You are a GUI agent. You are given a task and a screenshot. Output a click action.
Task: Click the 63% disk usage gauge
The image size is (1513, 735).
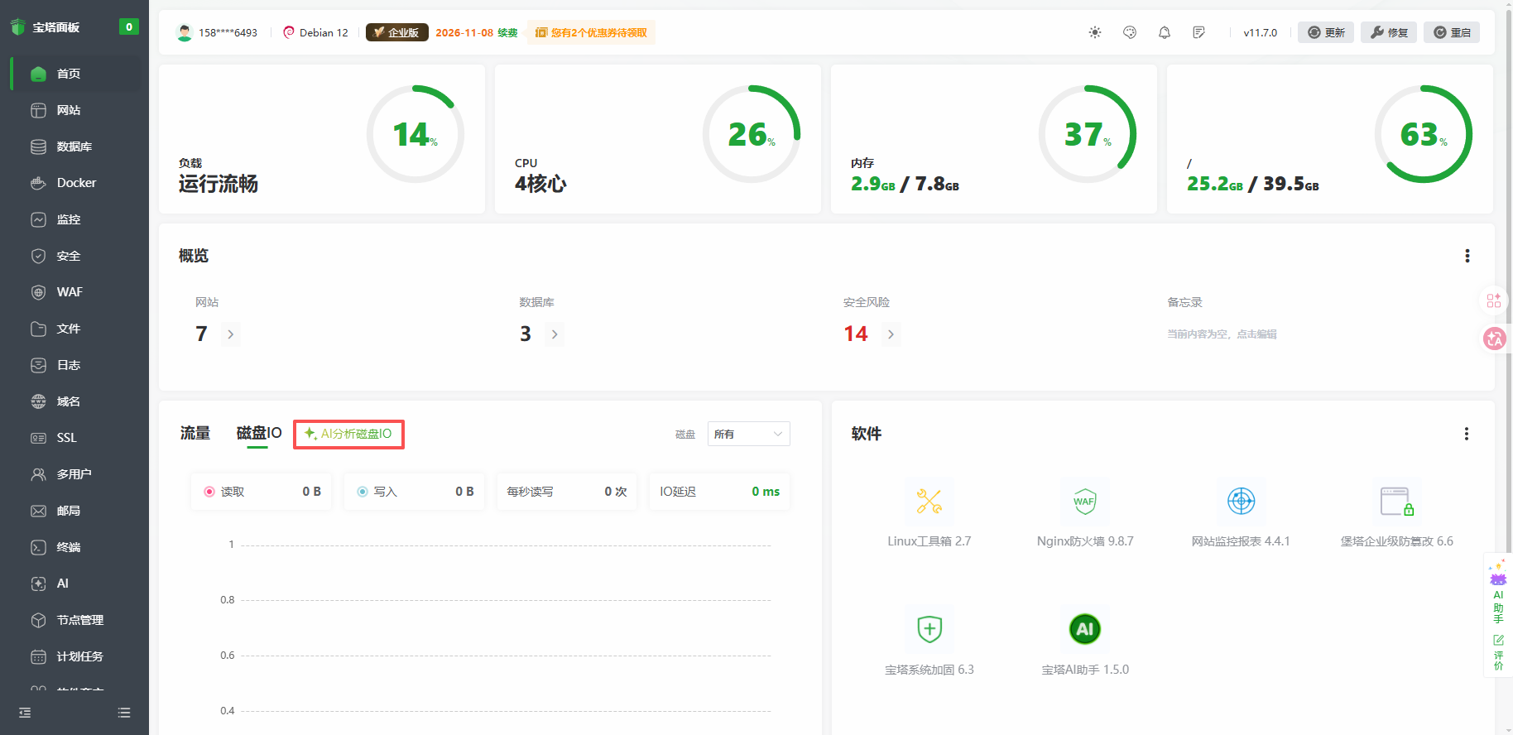[1423, 134]
